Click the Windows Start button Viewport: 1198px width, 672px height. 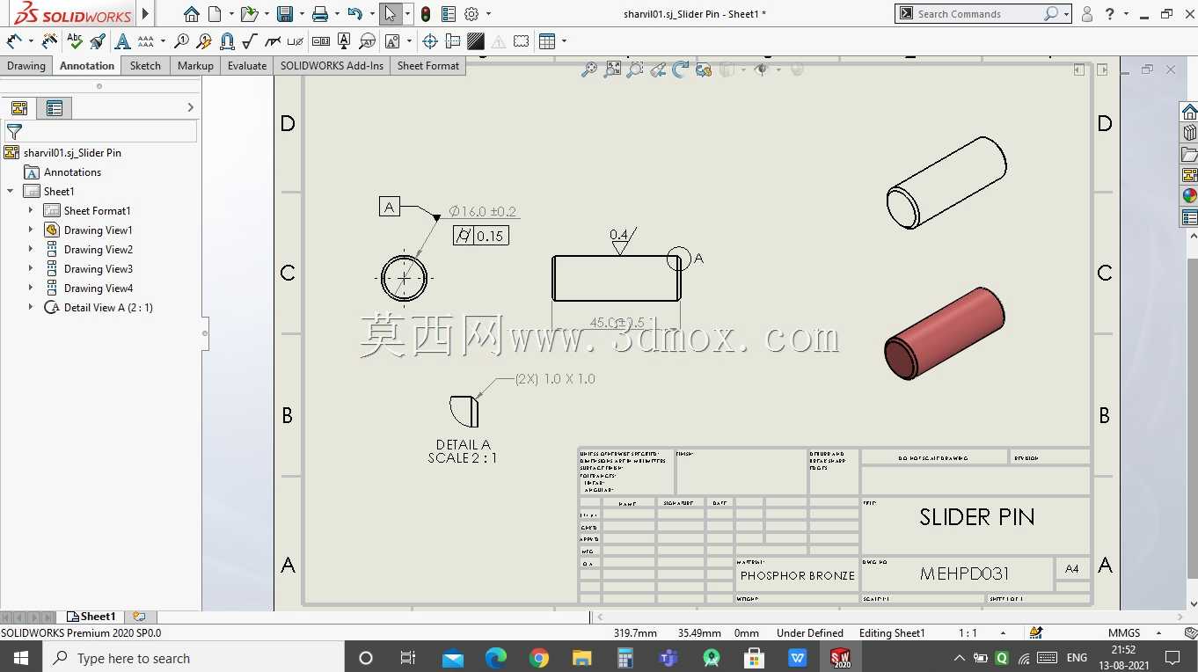point(20,658)
